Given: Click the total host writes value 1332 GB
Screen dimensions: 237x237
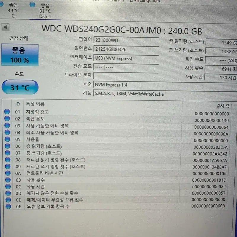Looking at the screenshot, I should 221,52.
